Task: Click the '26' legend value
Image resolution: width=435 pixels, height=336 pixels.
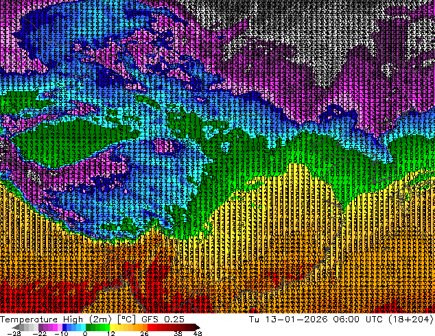Action: (x=144, y=333)
